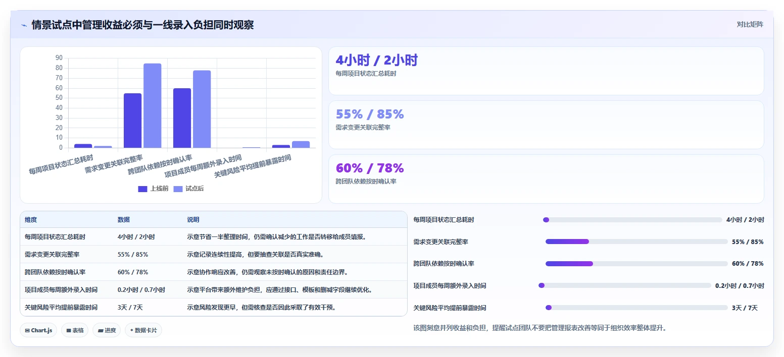Click the 试点后 bar for 跨团队依赖按时确认率
The width and height of the screenshot is (784, 357).
click(202, 109)
